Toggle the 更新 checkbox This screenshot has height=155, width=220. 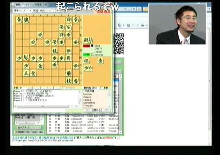point(101,88)
